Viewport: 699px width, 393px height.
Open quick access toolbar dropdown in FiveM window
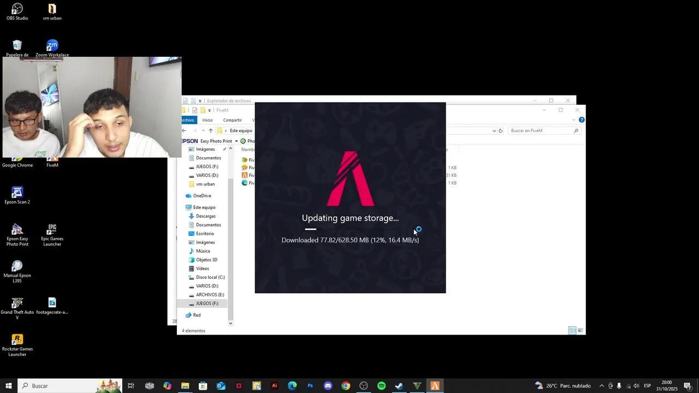209,110
